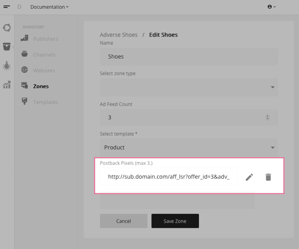Click the Save Zone button
Screen dimensions: 299x249
[x=175, y=221]
